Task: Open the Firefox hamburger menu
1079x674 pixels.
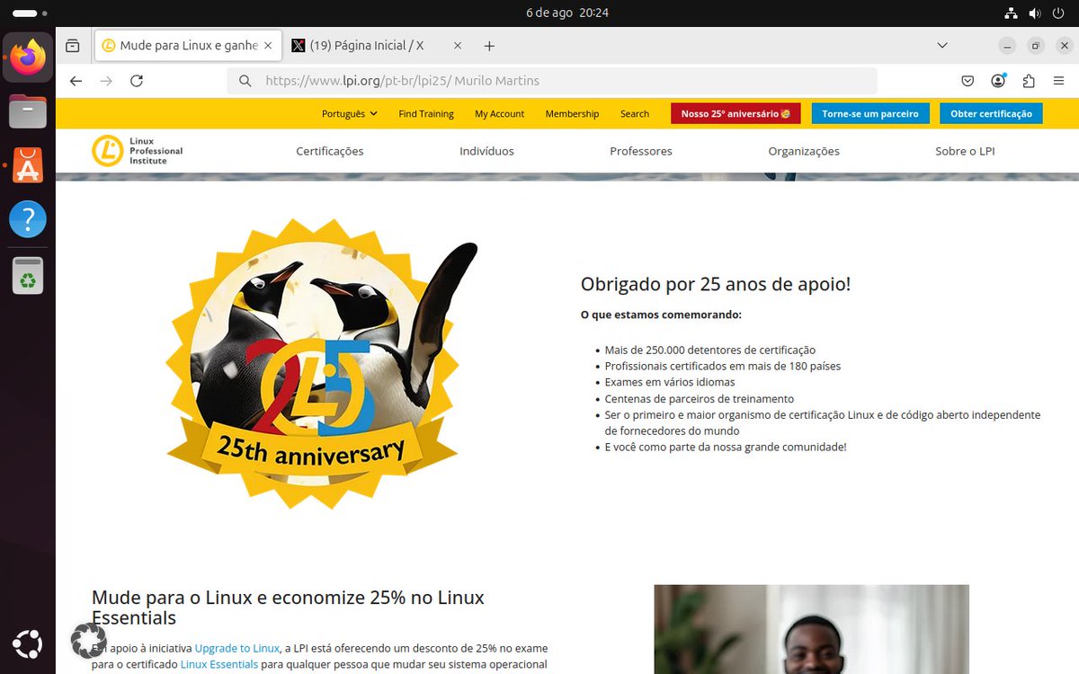Action: 1058,81
